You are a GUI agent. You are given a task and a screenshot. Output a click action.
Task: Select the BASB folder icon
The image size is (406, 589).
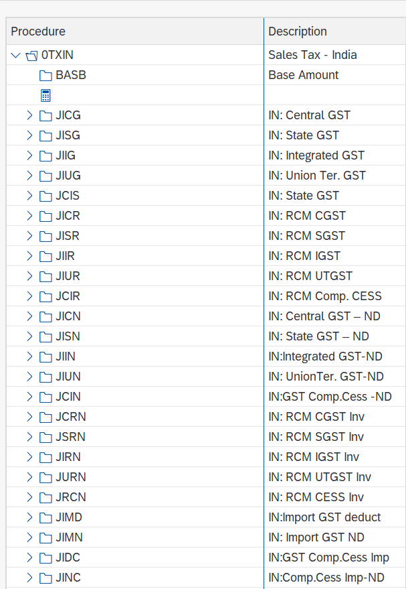click(45, 76)
